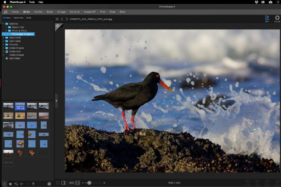Switch to the Editor tab
281x187 pixels.
27,12
